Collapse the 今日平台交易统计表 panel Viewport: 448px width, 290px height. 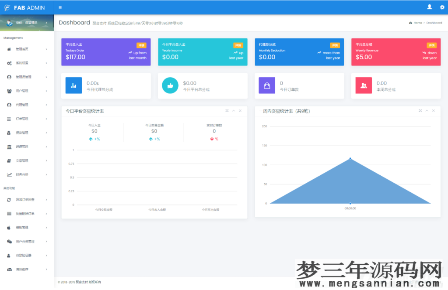(x=233, y=111)
